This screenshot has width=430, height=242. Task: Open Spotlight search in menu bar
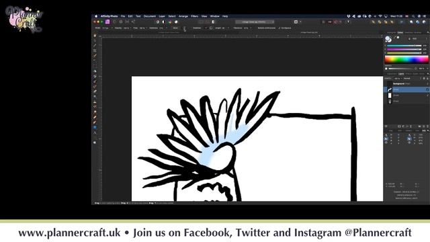point(413,16)
